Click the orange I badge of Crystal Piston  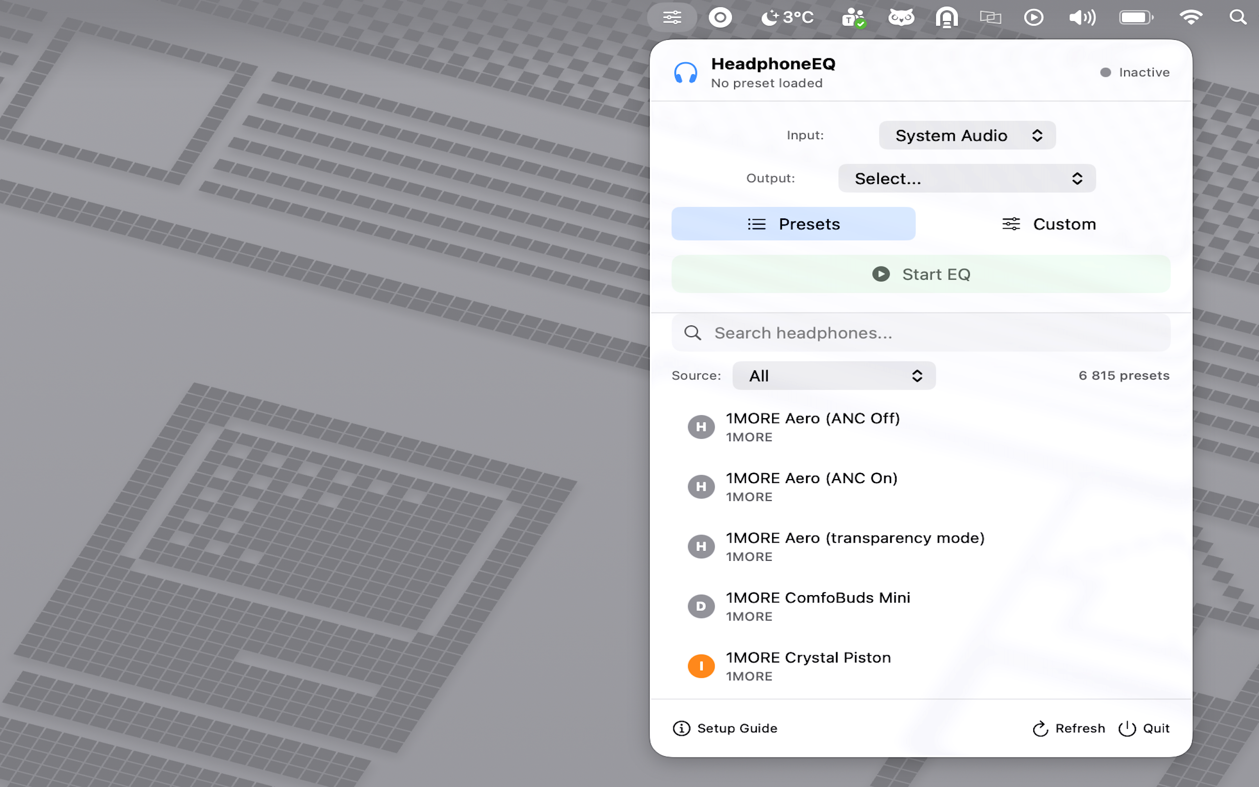tap(701, 666)
